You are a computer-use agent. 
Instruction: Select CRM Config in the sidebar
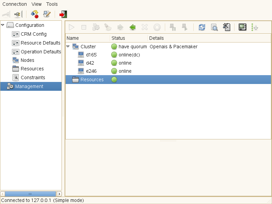click(x=33, y=34)
